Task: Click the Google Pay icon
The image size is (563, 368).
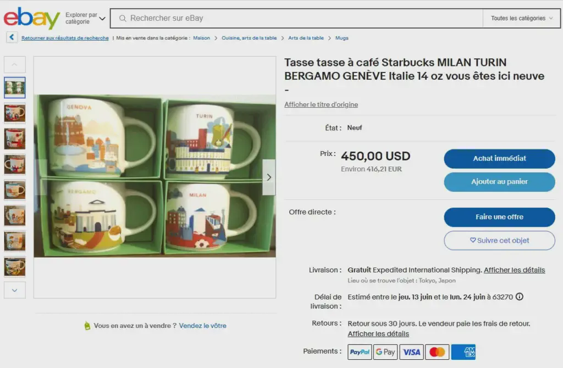Action: 385,352
